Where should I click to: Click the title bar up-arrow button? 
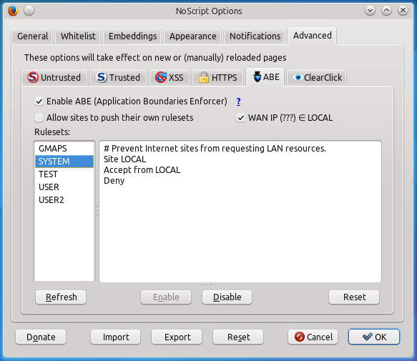tap(386, 11)
